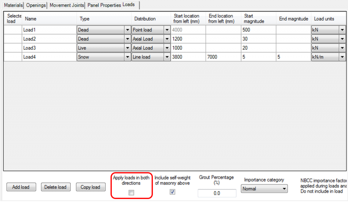Open the Distribution dropdown for Load2
The image size is (348, 202).
[166, 39]
